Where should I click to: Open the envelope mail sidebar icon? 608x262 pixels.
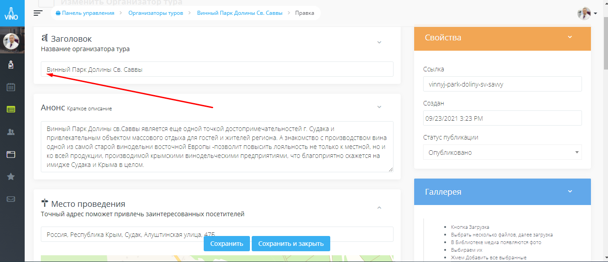[x=11, y=199]
